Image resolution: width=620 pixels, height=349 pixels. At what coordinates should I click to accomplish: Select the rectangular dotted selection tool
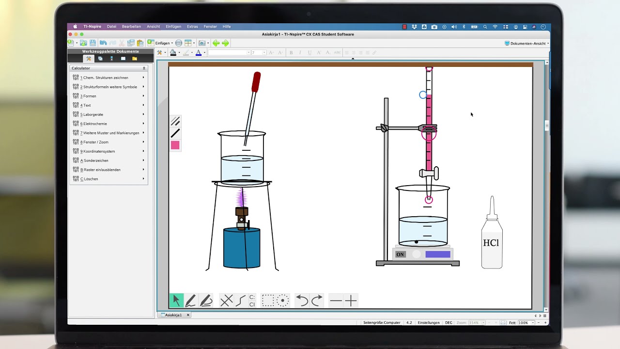tap(268, 301)
